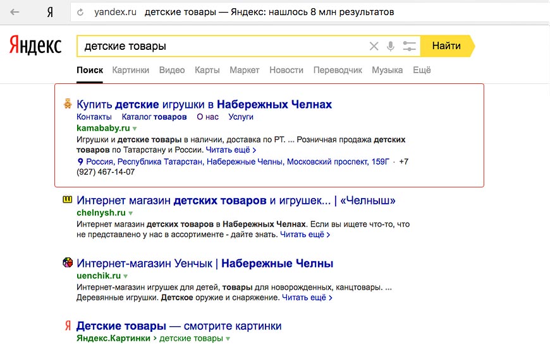Screen dimensions: 550x359
Task: Click the map pin address icon
Action: click(80, 162)
